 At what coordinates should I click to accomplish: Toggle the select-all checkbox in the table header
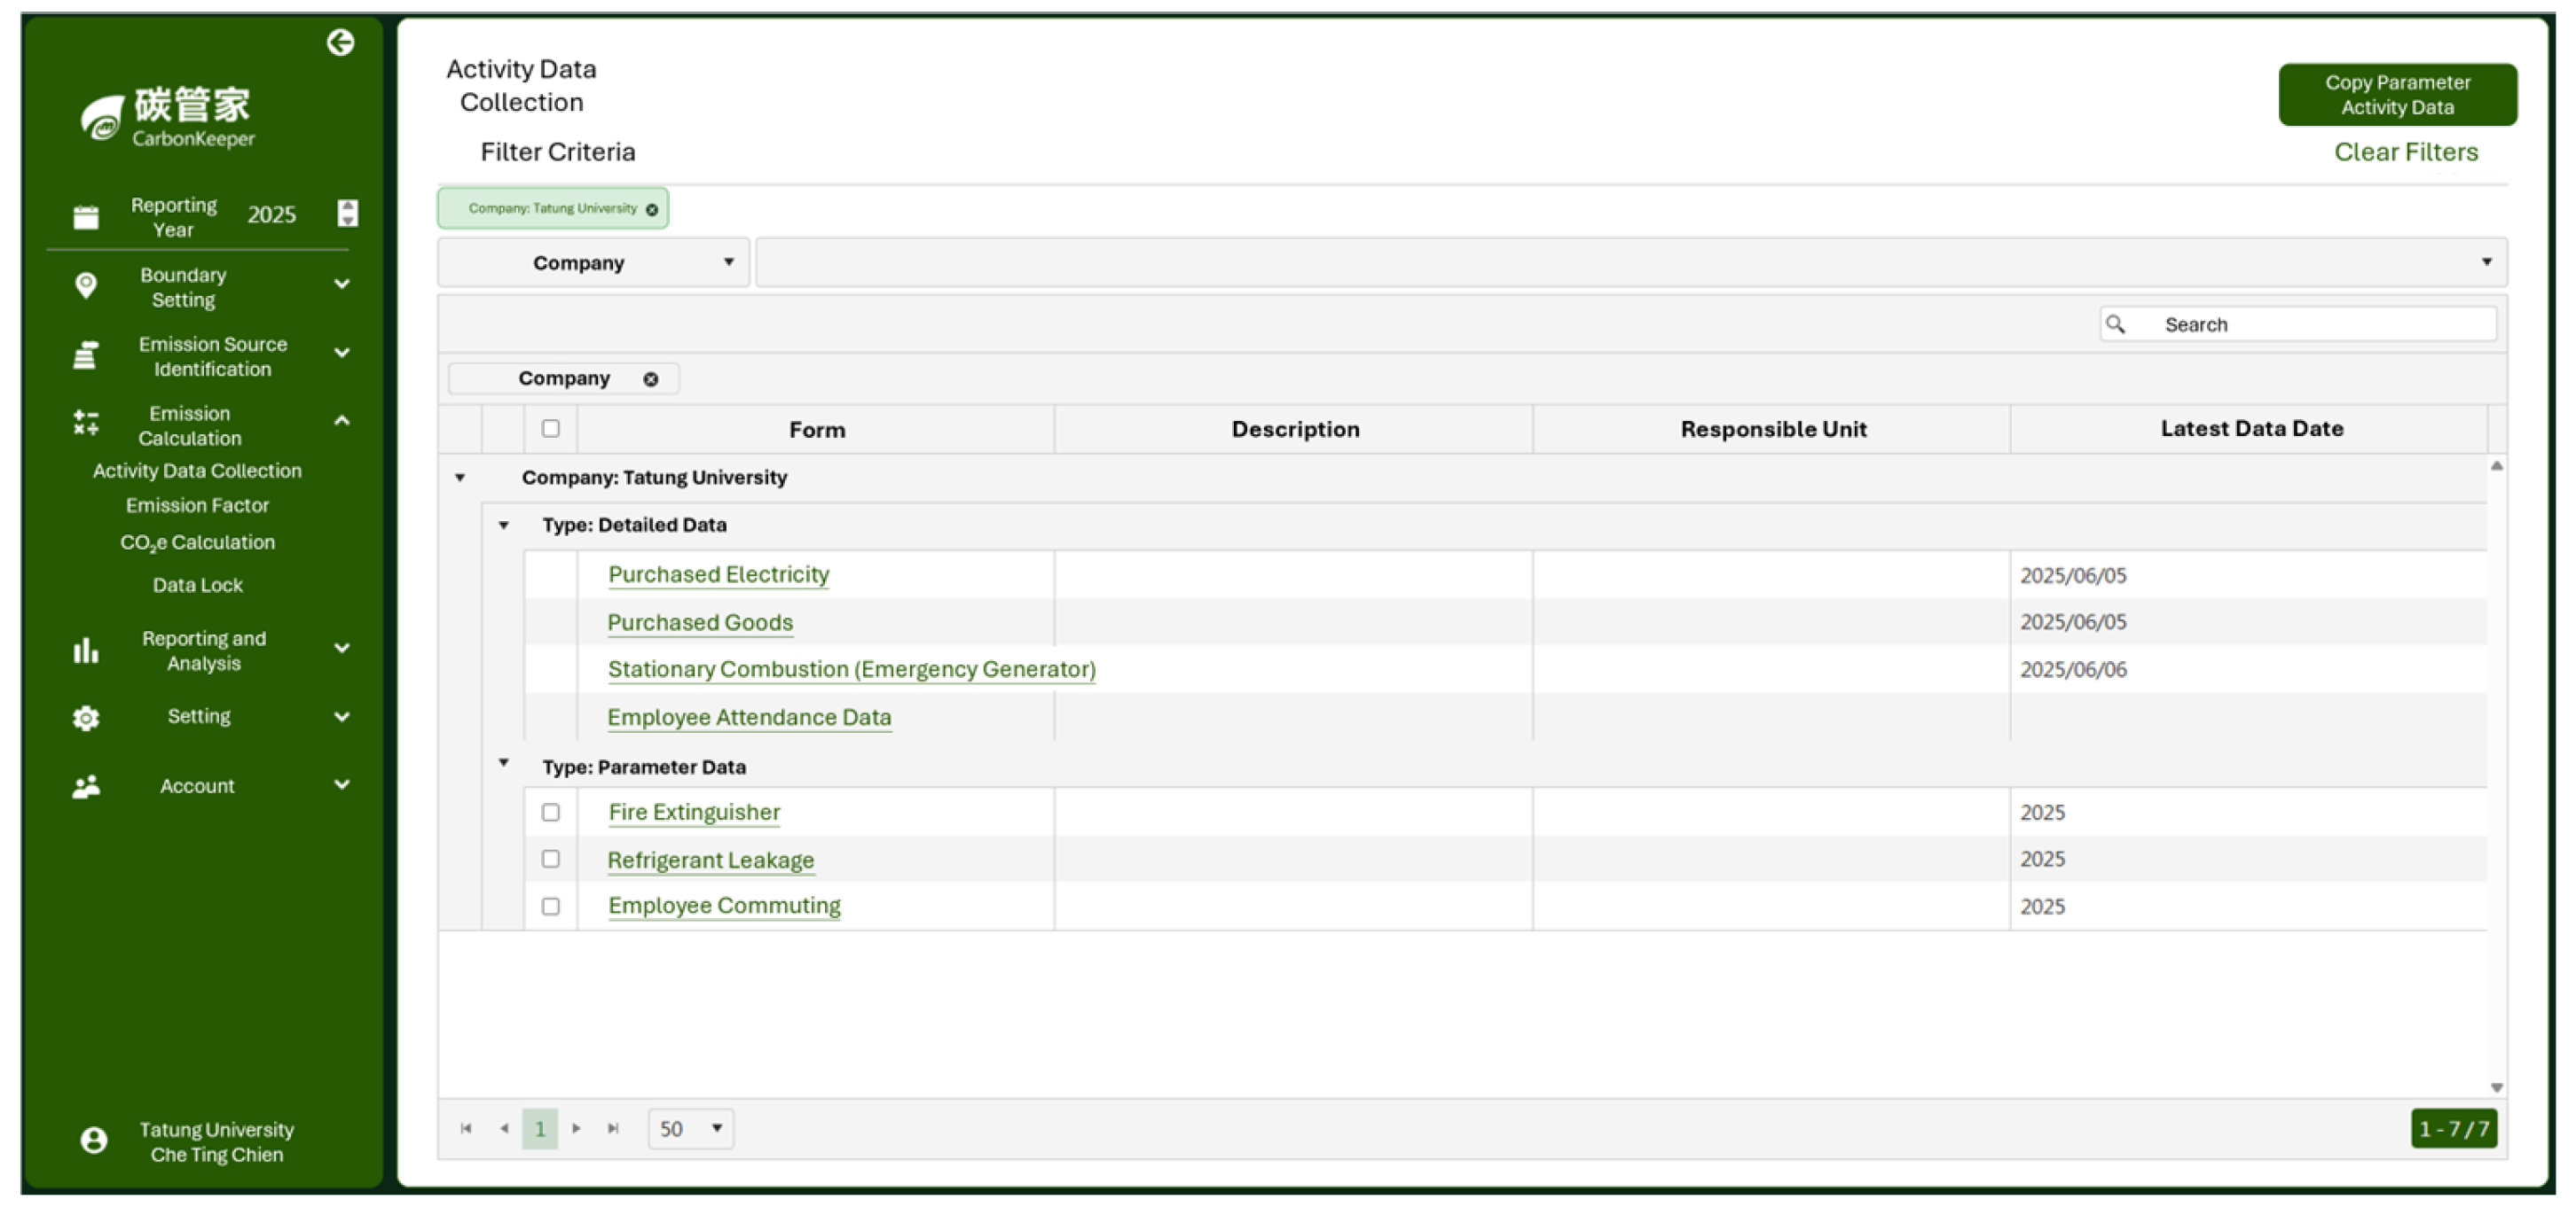[x=550, y=429]
